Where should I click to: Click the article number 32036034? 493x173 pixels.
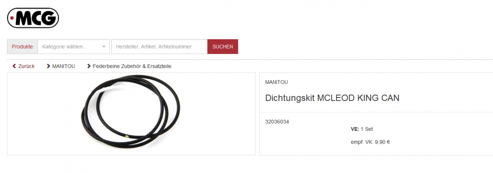coord(277,122)
